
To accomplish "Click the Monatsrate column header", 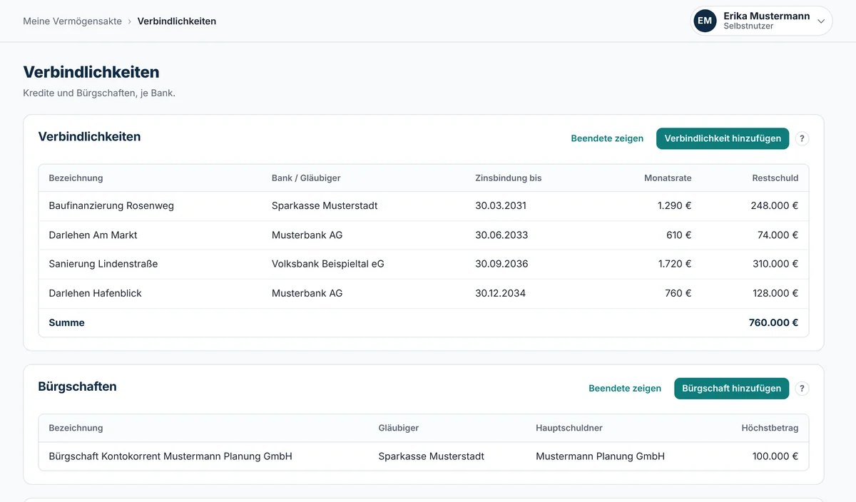I will (x=668, y=178).
